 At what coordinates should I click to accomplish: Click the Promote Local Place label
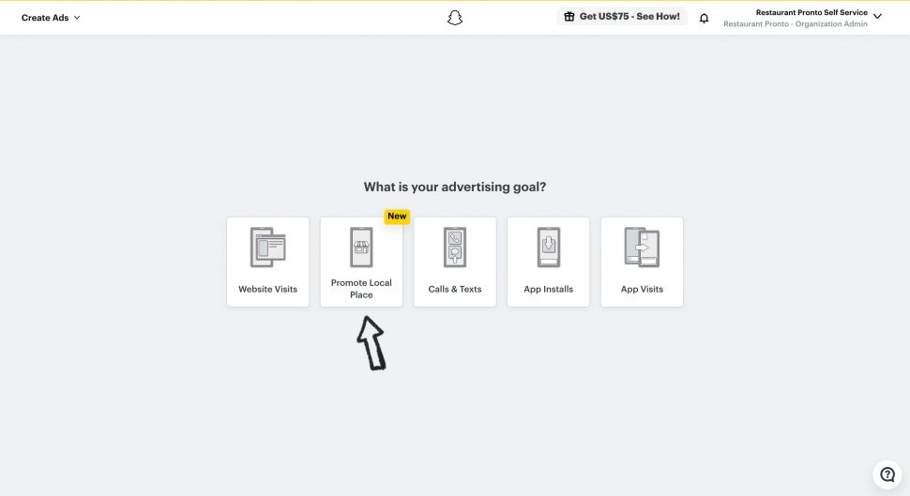click(x=361, y=289)
